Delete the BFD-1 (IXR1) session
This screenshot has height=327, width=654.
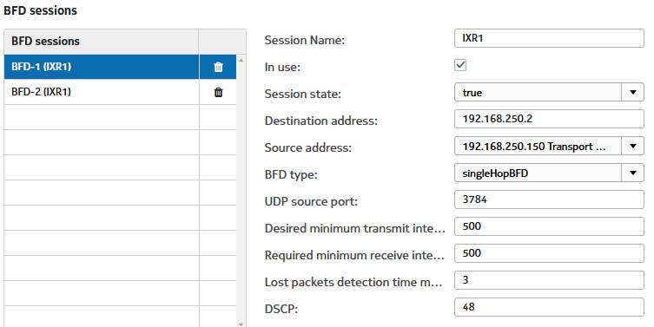(x=218, y=67)
